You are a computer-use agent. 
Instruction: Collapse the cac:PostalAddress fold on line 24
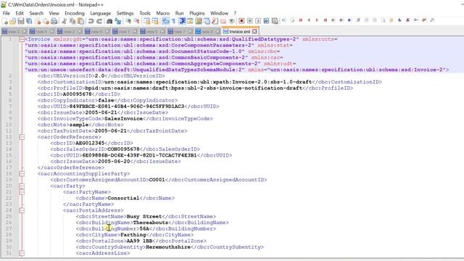pyautogui.click(x=22, y=210)
